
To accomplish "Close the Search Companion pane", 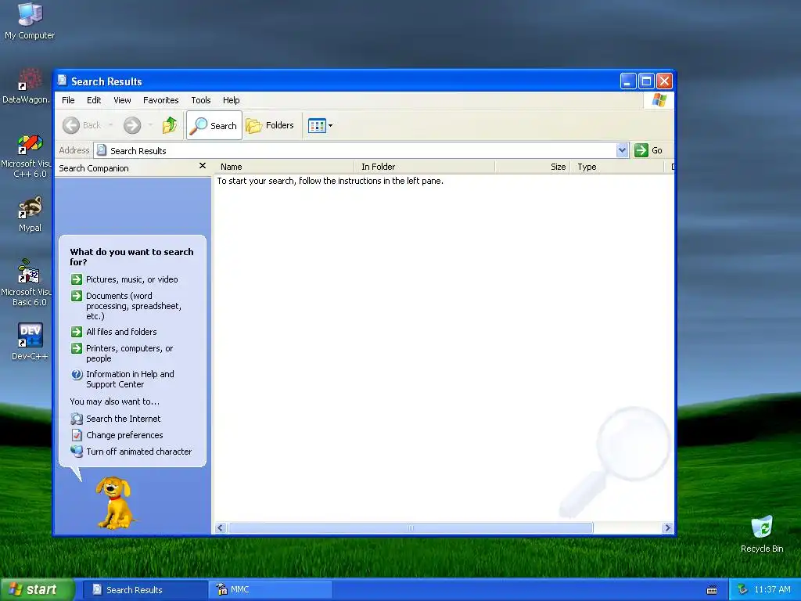I will tap(203, 166).
